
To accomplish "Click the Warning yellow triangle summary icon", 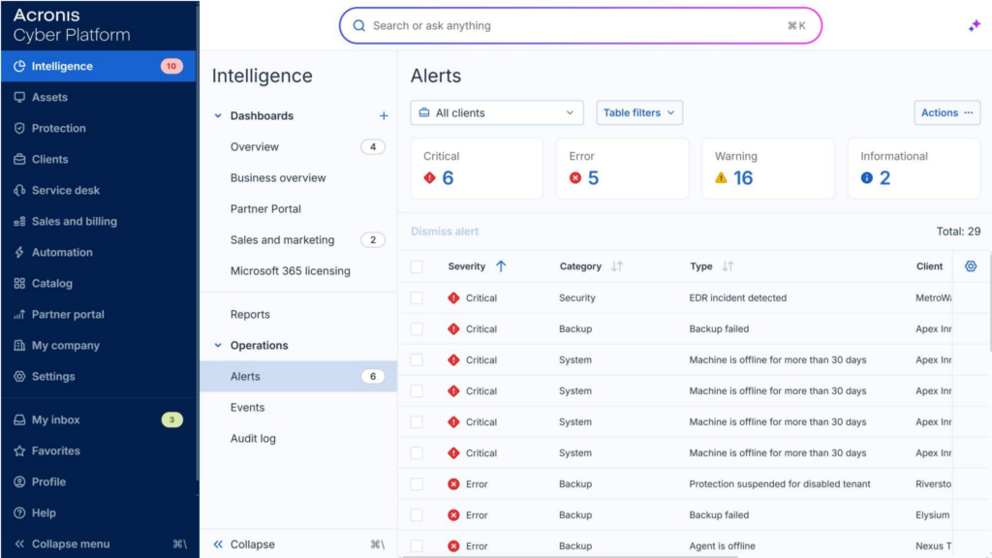I will click(x=721, y=178).
